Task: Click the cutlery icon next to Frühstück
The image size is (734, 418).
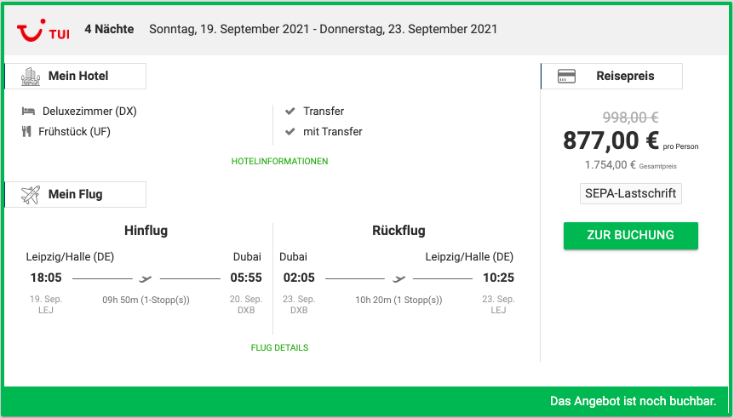Action: pos(26,132)
